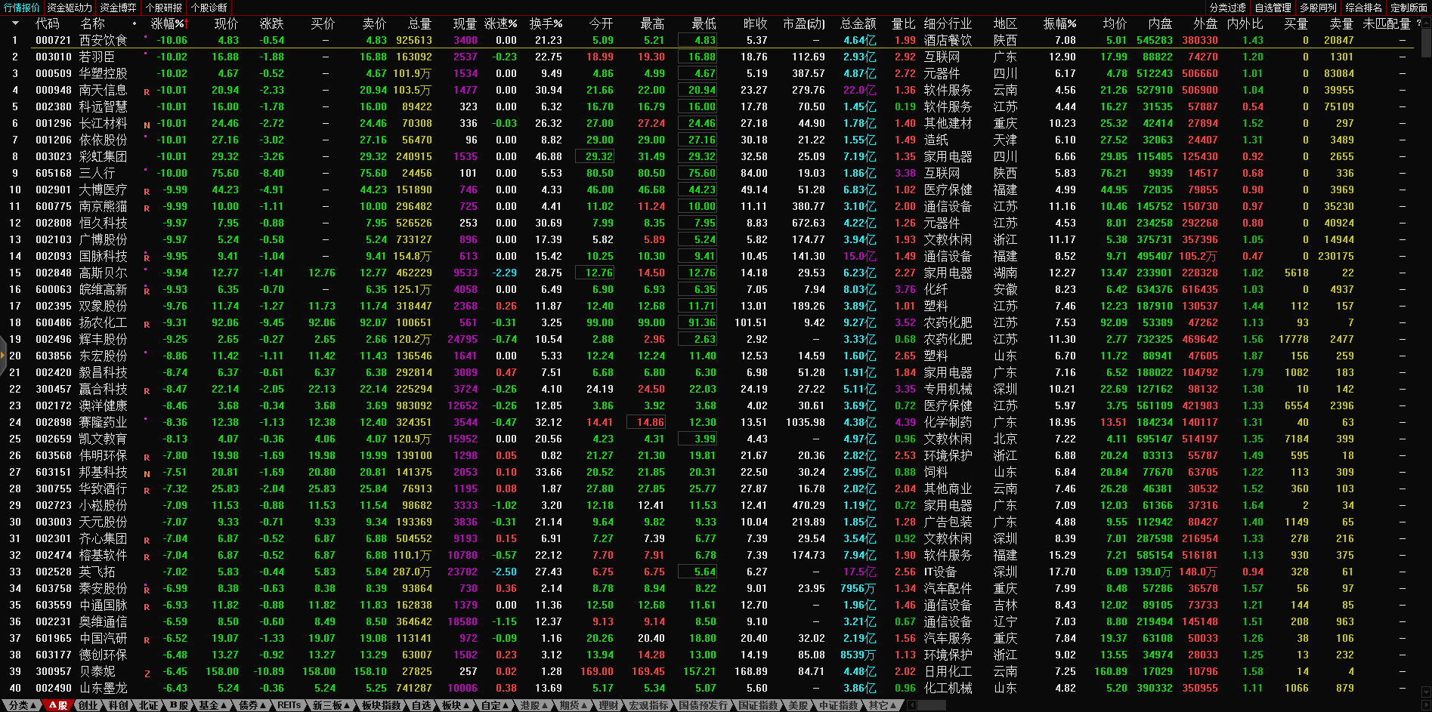Expand the 新三板 bottom tab menu
1432x712 pixels.
point(331,705)
